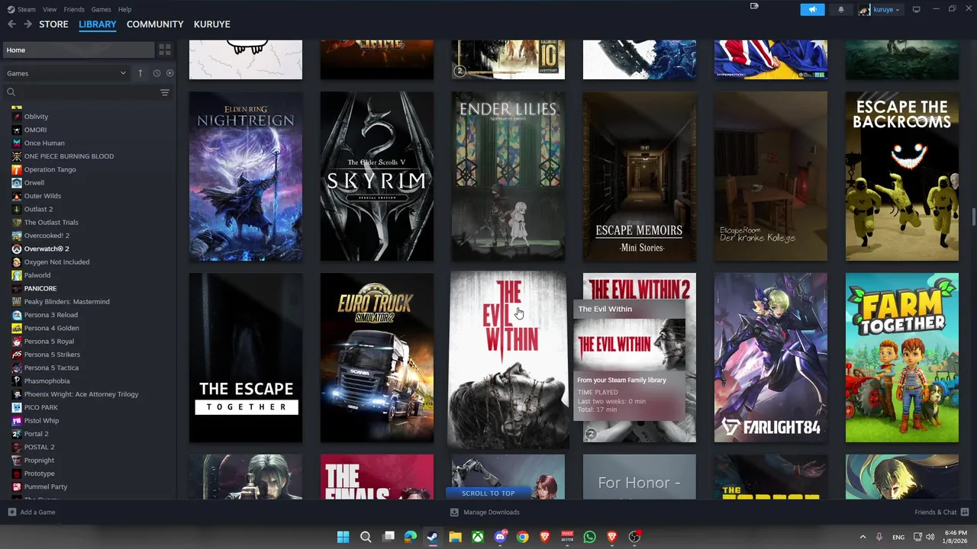Screen dimensions: 977x549
Task: Open the Farm Together cover
Action: point(902,358)
